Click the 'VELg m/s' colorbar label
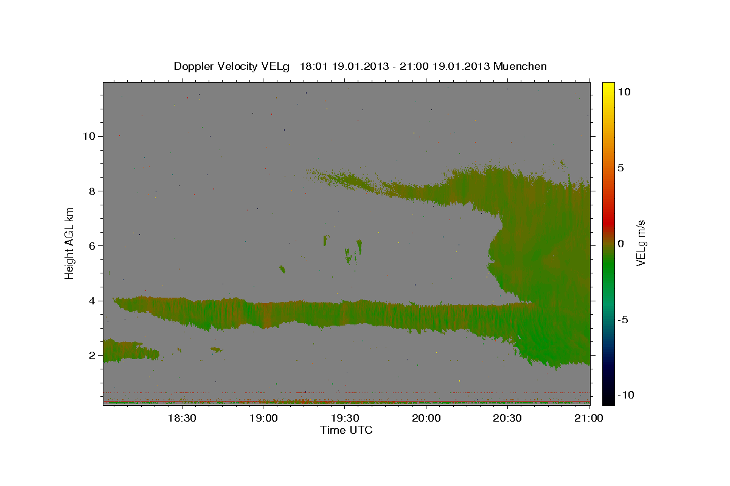730x486 pixels. coord(641,243)
